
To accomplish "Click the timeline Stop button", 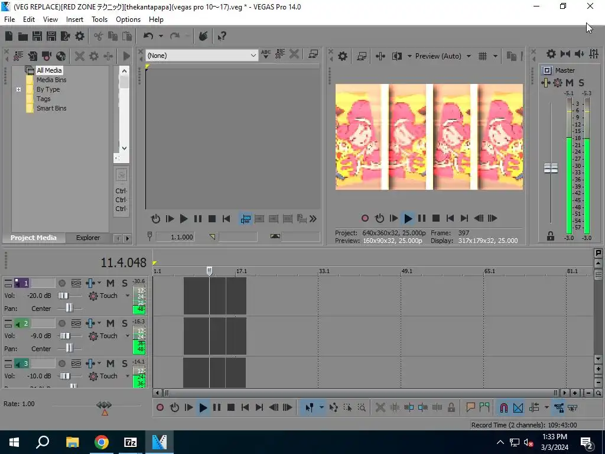I will (231, 407).
